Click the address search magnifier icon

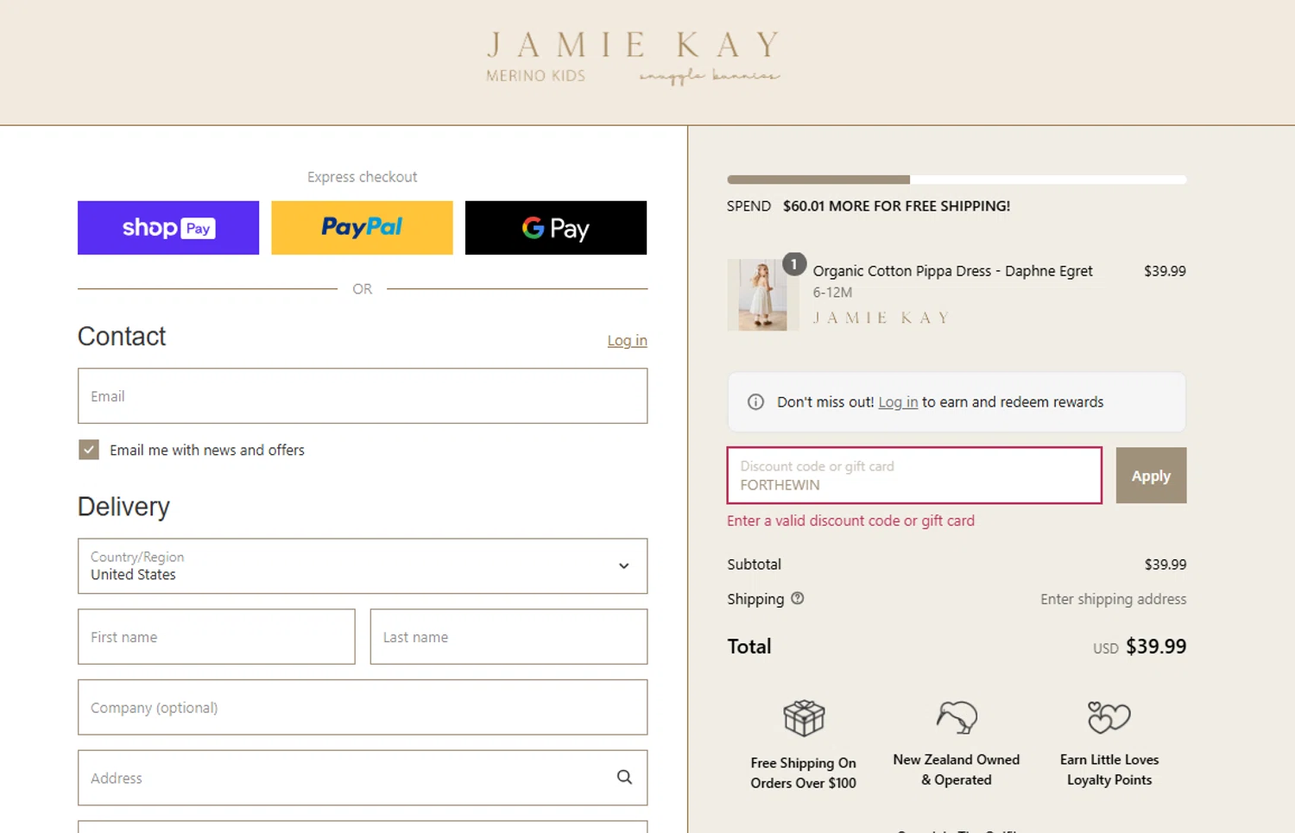624,778
